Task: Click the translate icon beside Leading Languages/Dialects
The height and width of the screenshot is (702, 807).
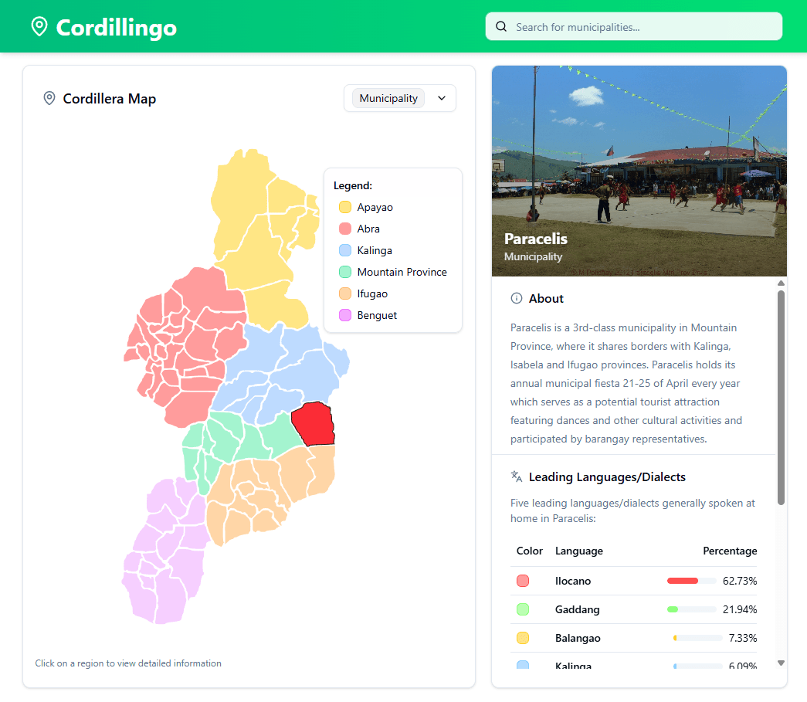Action: point(516,476)
